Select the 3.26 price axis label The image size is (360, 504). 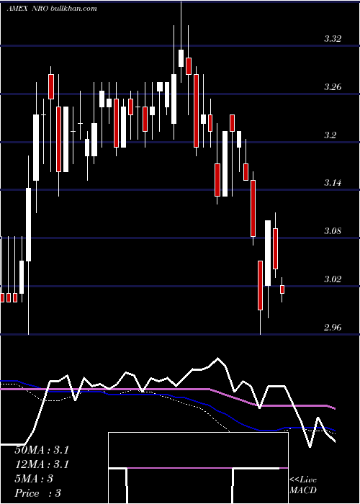pyautogui.click(x=333, y=87)
